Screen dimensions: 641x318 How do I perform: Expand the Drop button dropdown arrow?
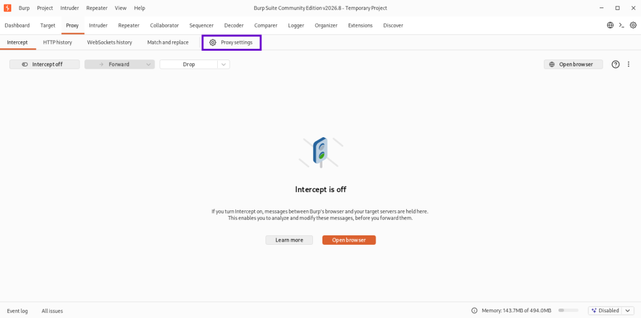(223, 64)
